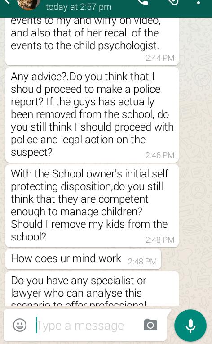Tap the 2:46 PM timestamp
The image size is (212, 344).
point(160,155)
